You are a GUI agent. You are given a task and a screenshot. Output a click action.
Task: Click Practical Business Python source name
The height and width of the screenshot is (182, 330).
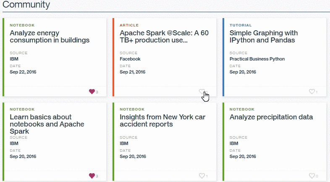(x=257, y=59)
